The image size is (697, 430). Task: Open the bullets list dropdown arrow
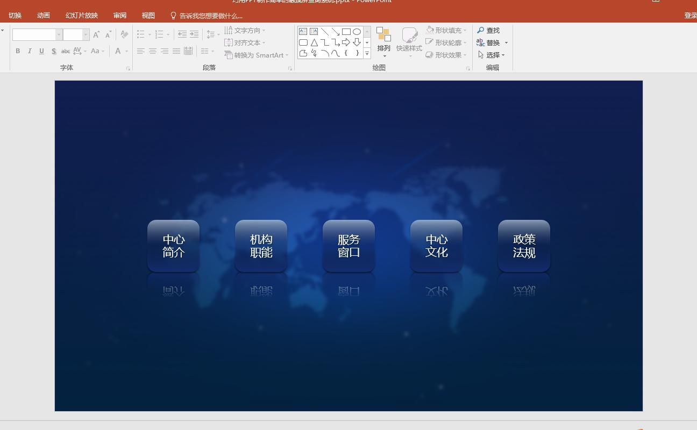[x=150, y=34]
